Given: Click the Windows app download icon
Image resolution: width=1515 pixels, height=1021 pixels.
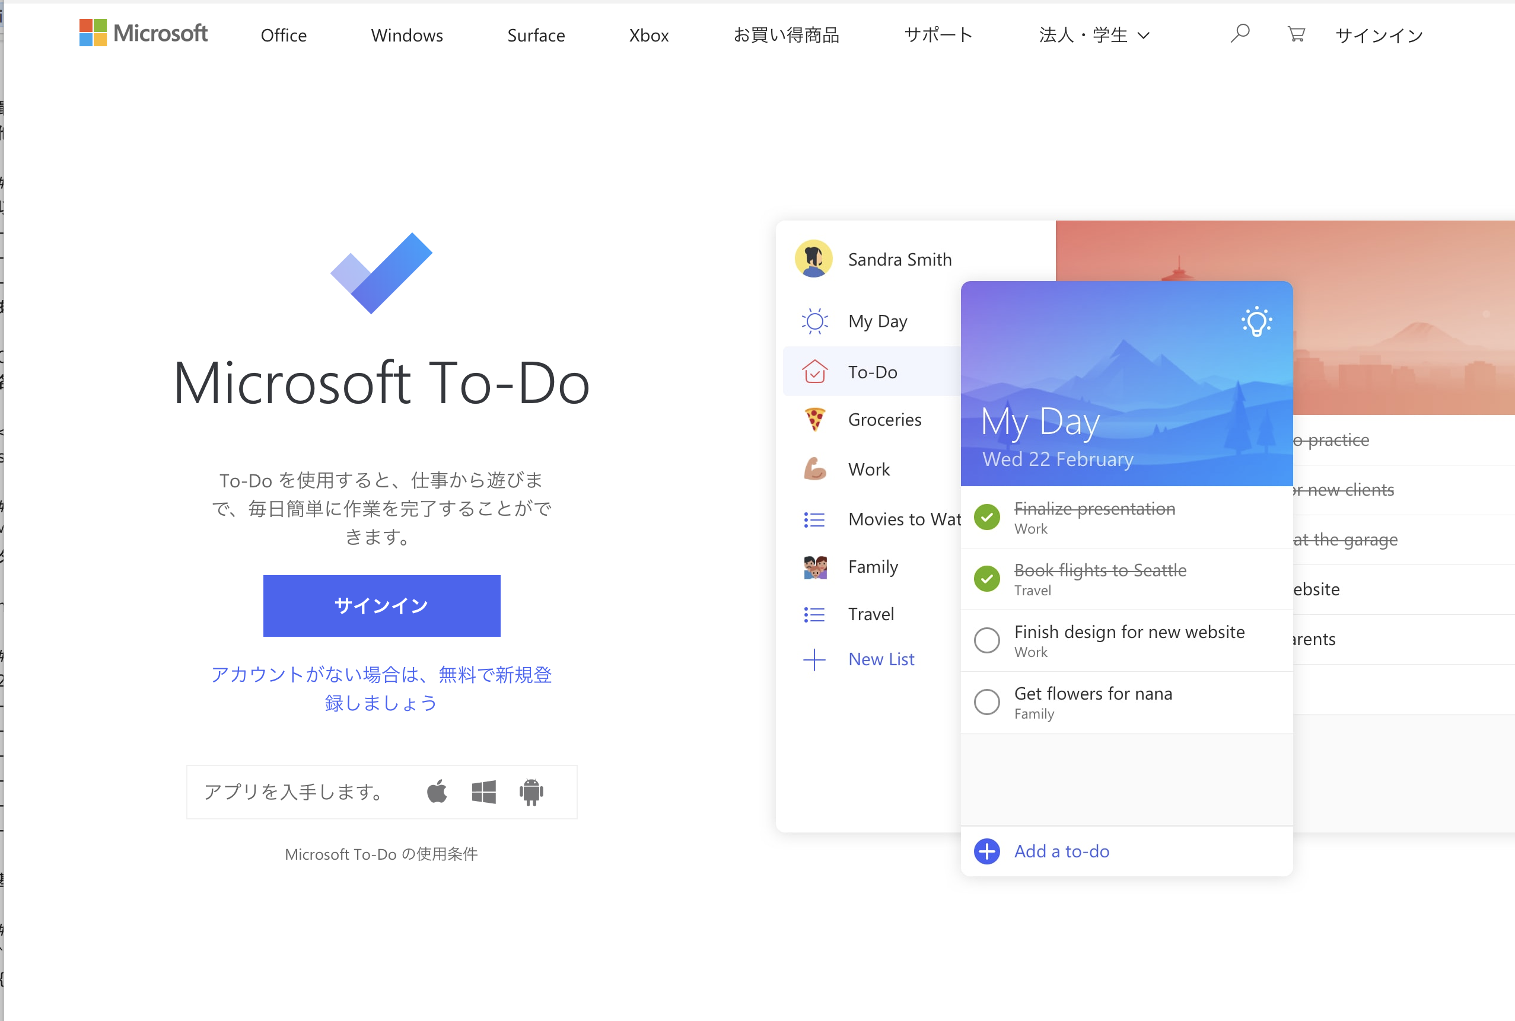Looking at the screenshot, I should [483, 792].
